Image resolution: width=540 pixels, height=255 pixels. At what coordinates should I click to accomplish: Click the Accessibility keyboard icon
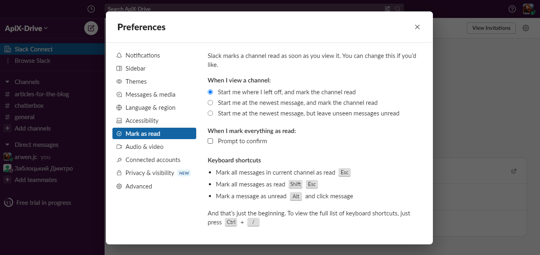pyautogui.click(x=119, y=120)
